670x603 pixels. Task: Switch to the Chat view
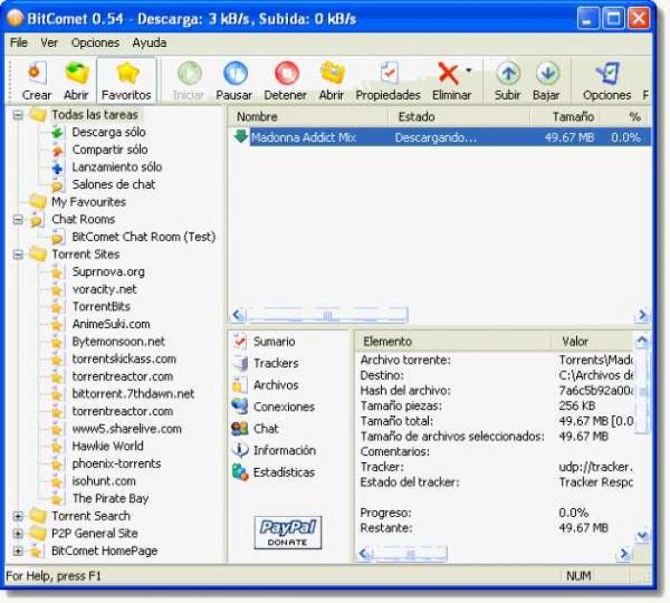256,429
